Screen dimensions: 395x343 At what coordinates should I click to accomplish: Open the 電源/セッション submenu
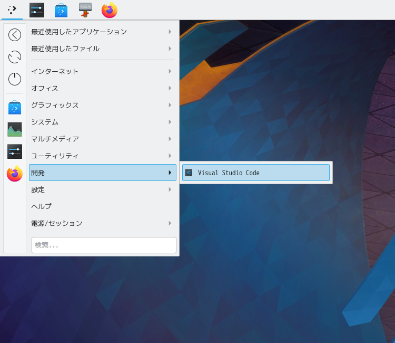(x=103, y=223)
